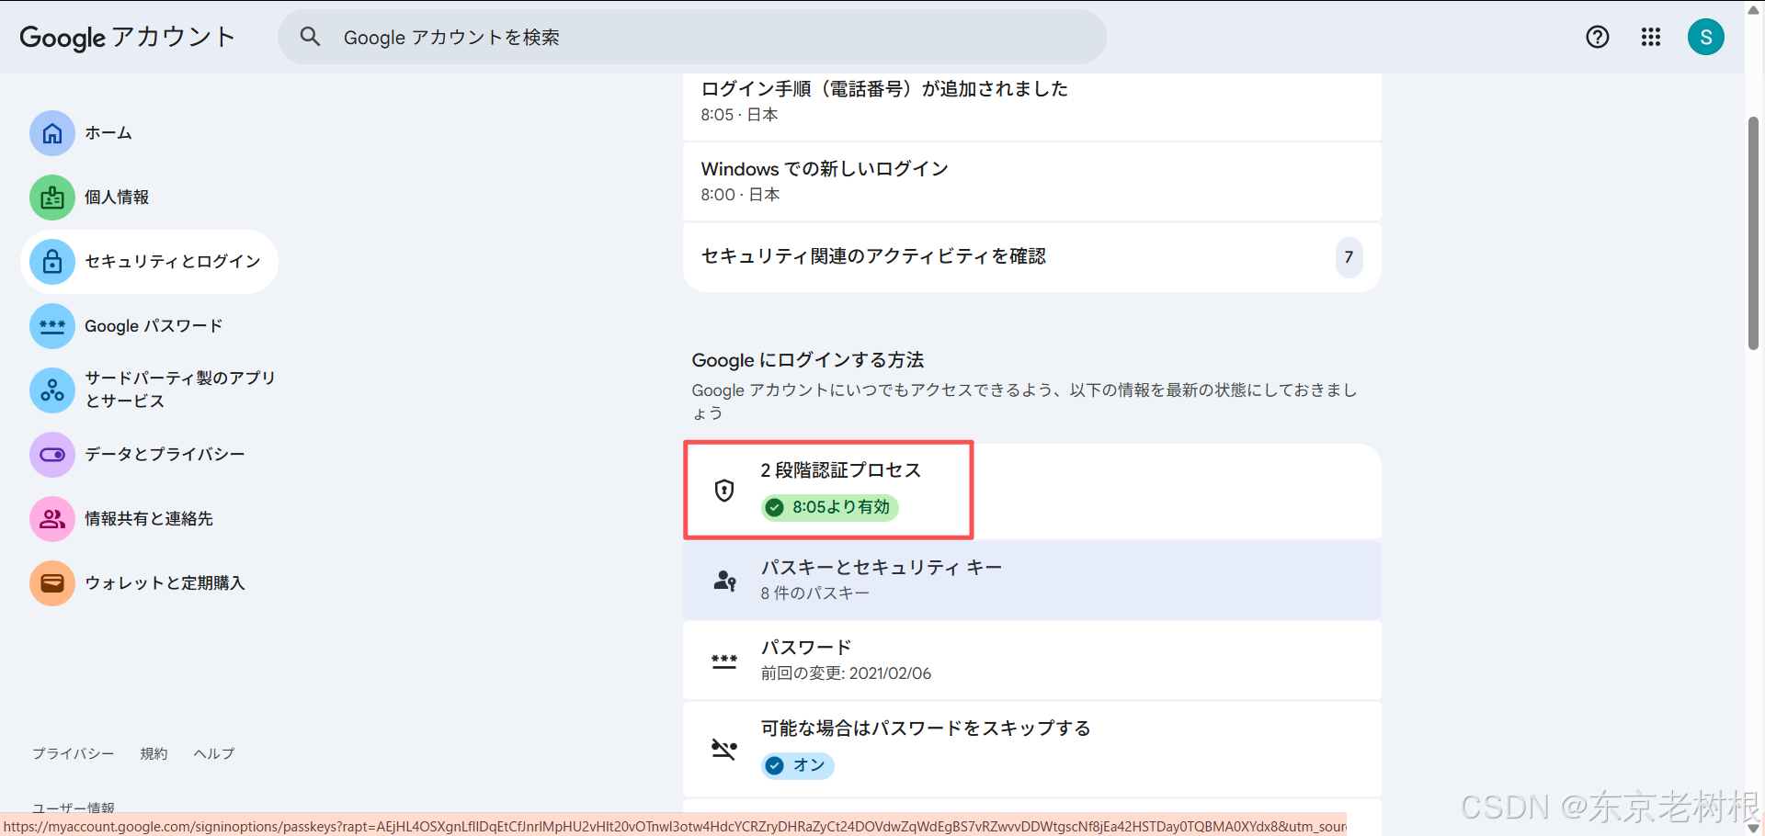Viewport: 1765px width, 836px height.
Task: Click the データとプライバシー toggle icon
Action: 52,455
